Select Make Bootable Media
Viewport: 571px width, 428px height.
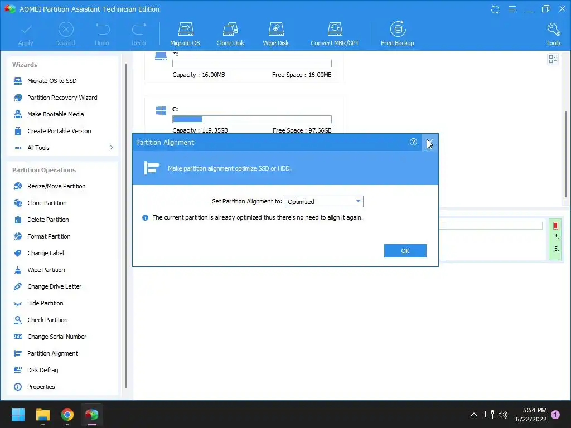tap(55, 114)
